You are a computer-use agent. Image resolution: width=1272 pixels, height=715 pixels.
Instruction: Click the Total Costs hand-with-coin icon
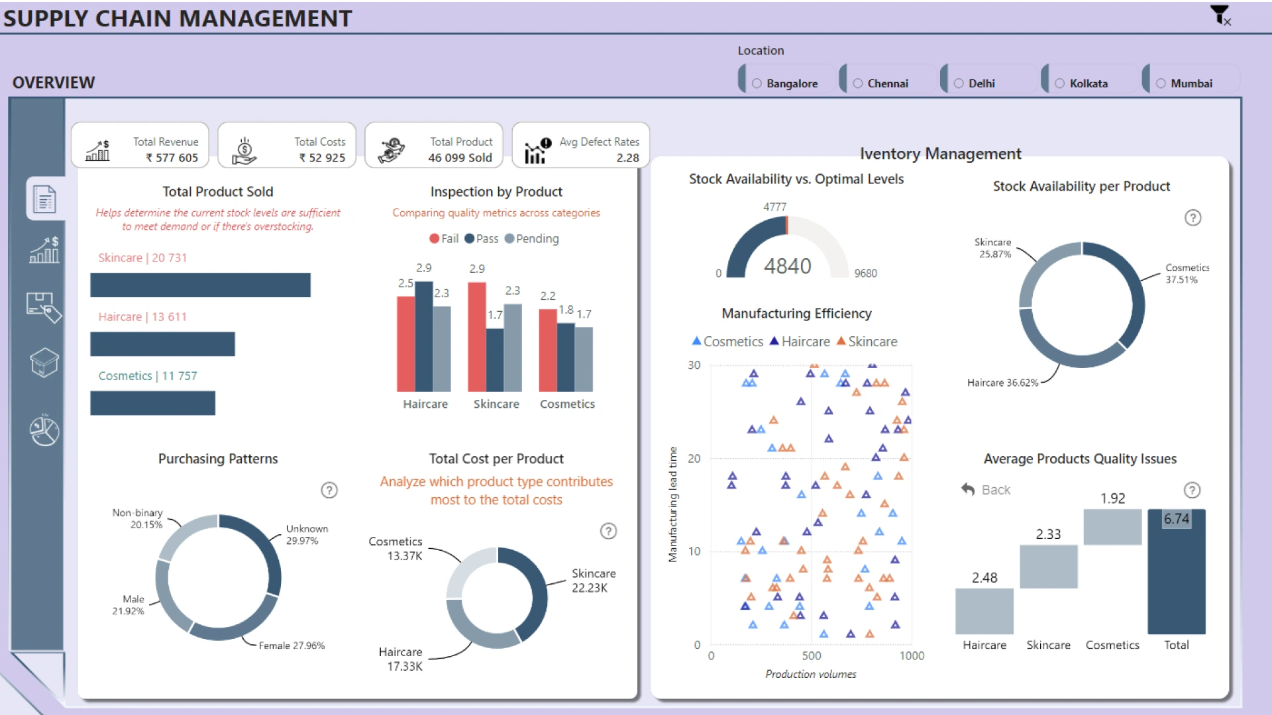pos(244,151)
